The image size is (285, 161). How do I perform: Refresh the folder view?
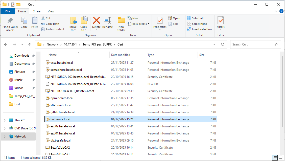[223, 44]
